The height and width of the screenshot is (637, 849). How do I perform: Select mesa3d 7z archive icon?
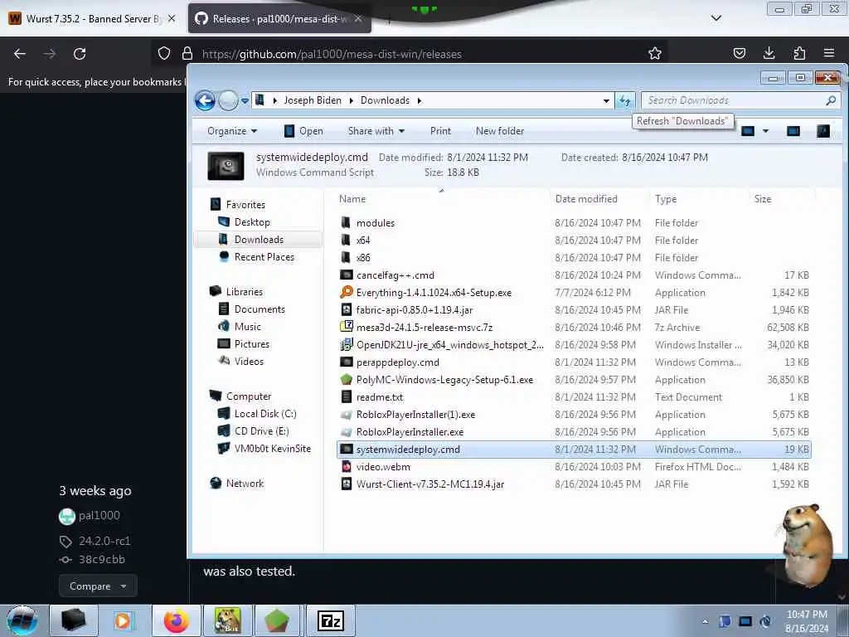346,327
